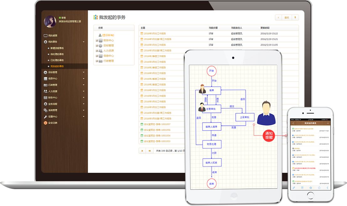This screenshot has width=347, height=206.
Task: Open 会议室预定-李萌-1001057 record link
Action: click(157, 124)
